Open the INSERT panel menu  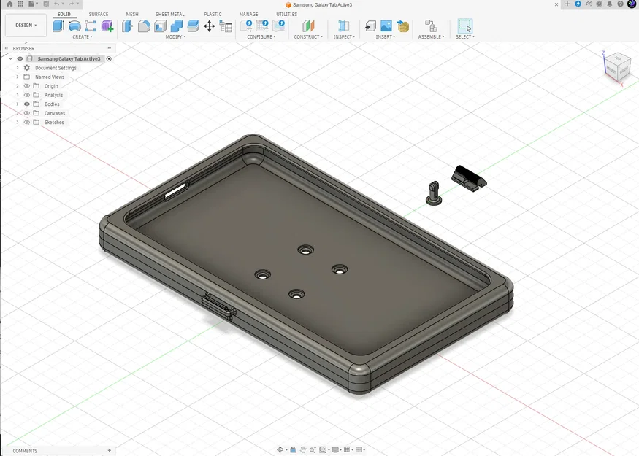(386, 36)
